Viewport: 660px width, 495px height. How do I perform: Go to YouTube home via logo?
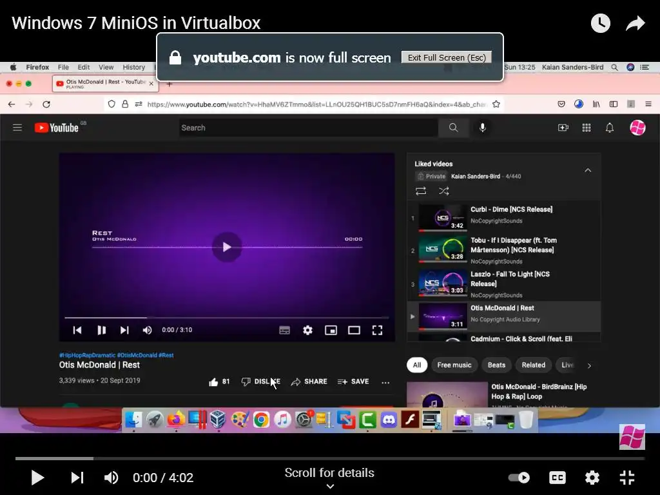(x=57, y=128)
